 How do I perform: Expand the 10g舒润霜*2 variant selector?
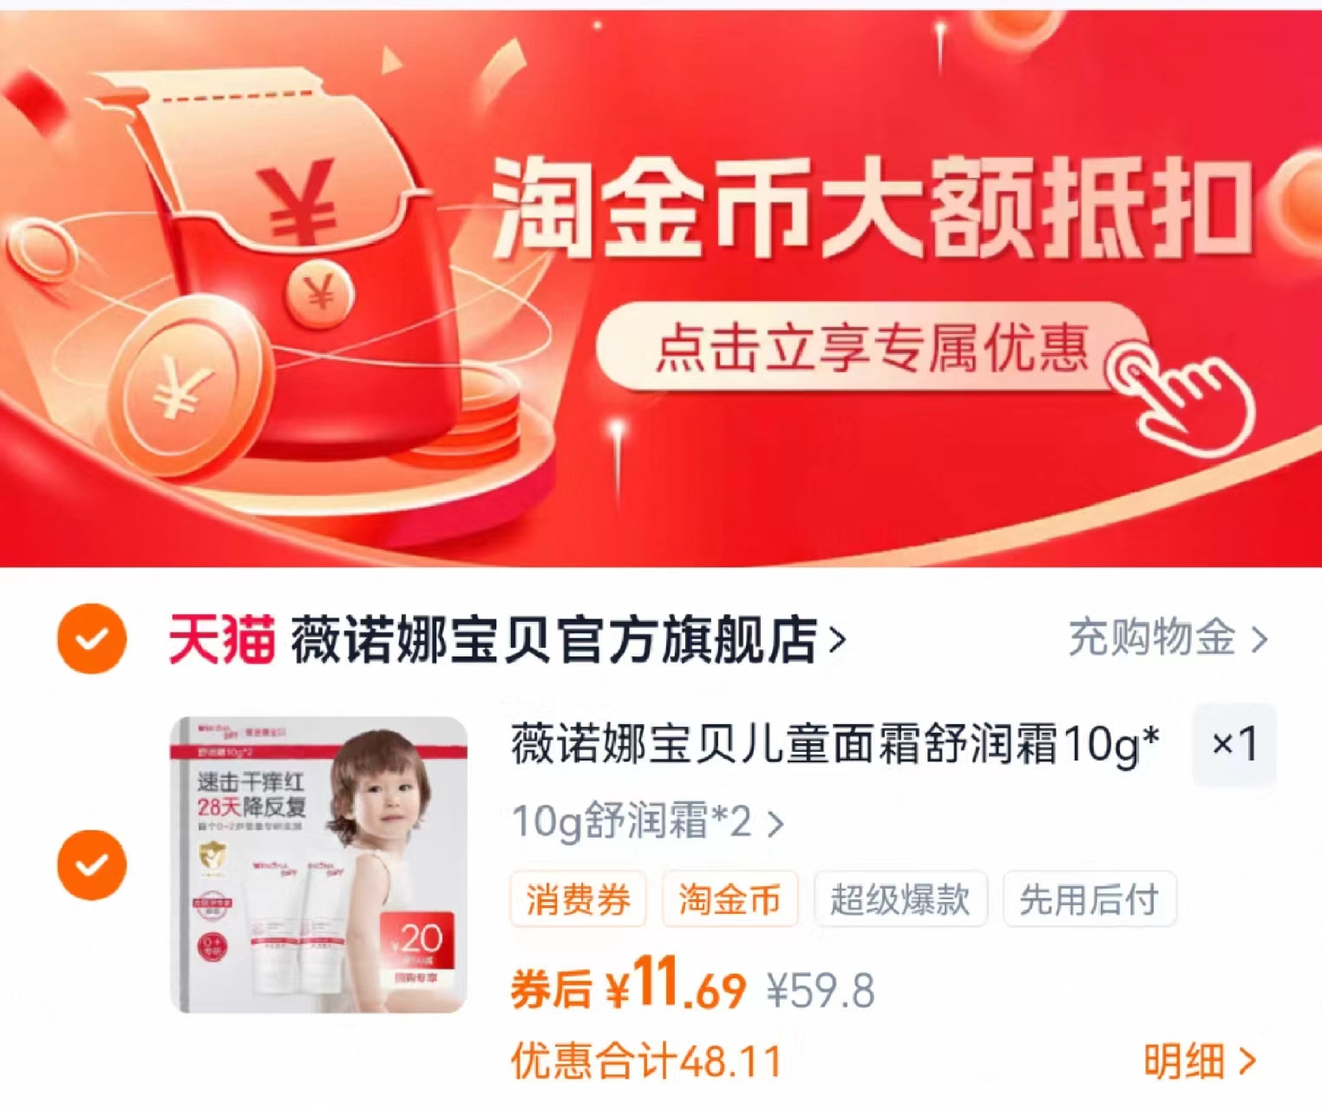click(x=648, y=821)
